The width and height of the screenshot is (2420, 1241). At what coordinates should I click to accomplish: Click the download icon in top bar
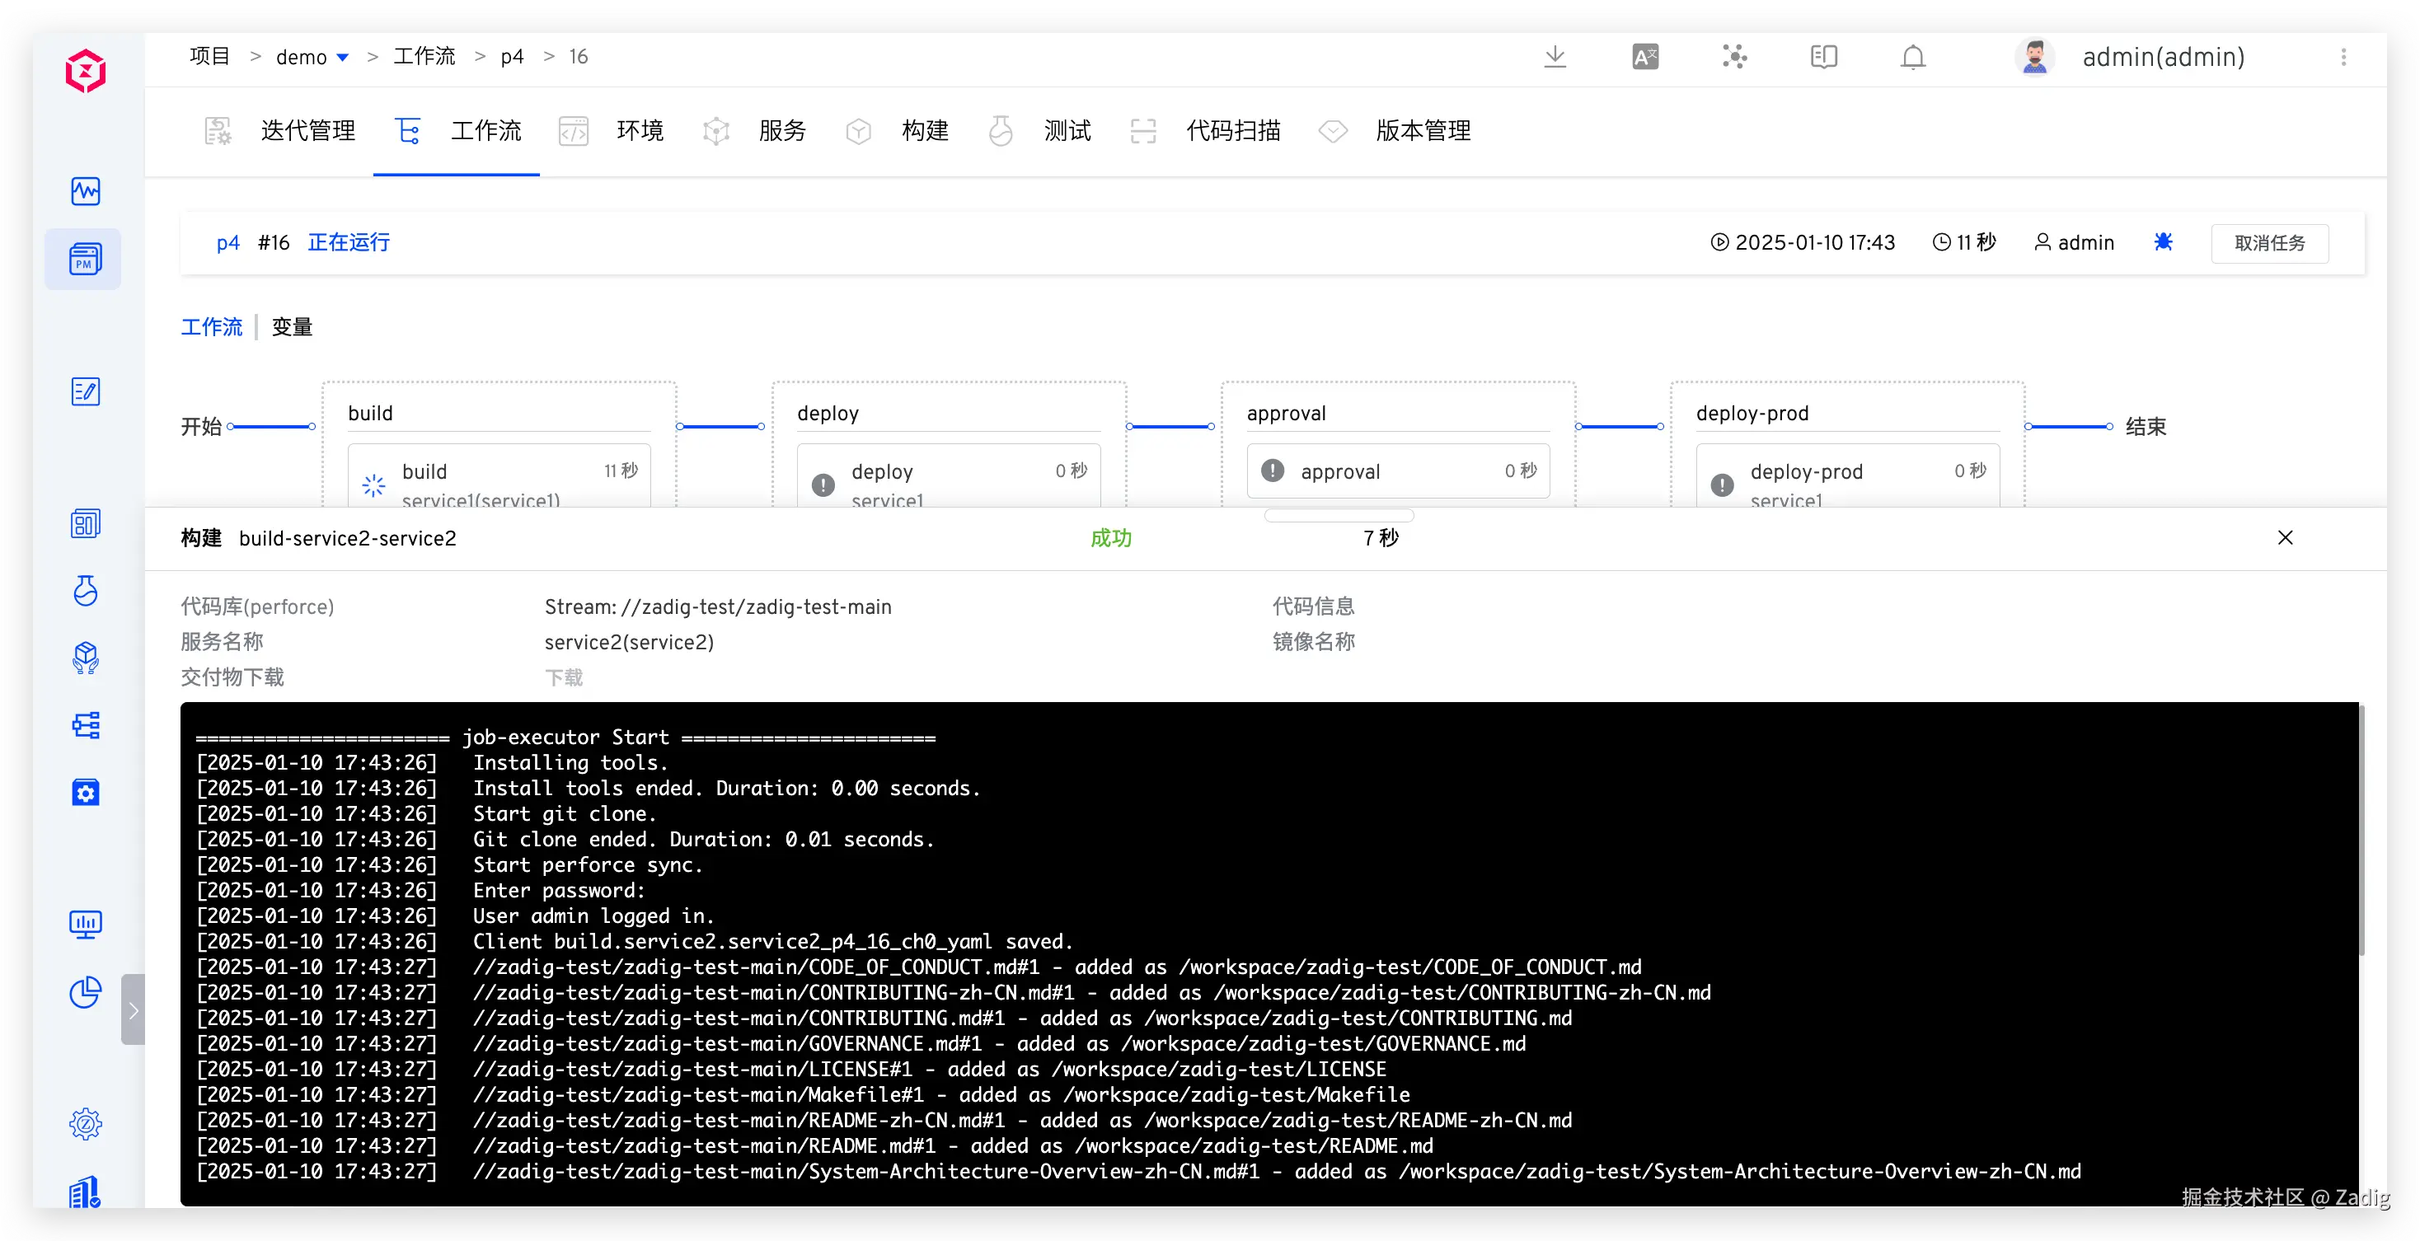pyautogui.click(x=1555, y=58)
